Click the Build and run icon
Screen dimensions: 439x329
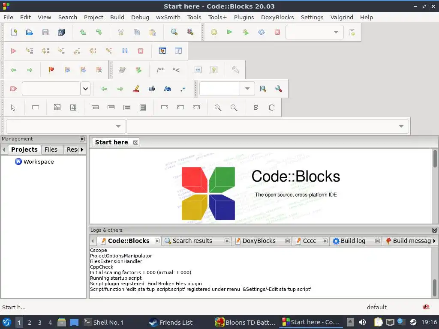tap(246, 32)
